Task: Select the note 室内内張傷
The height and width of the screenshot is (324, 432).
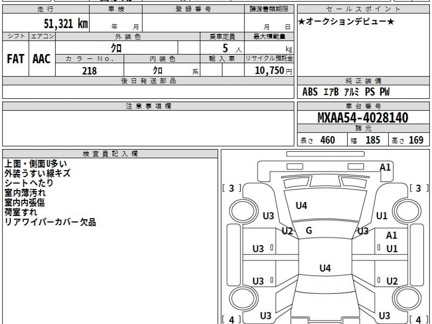Action: [x=24, y=202]
